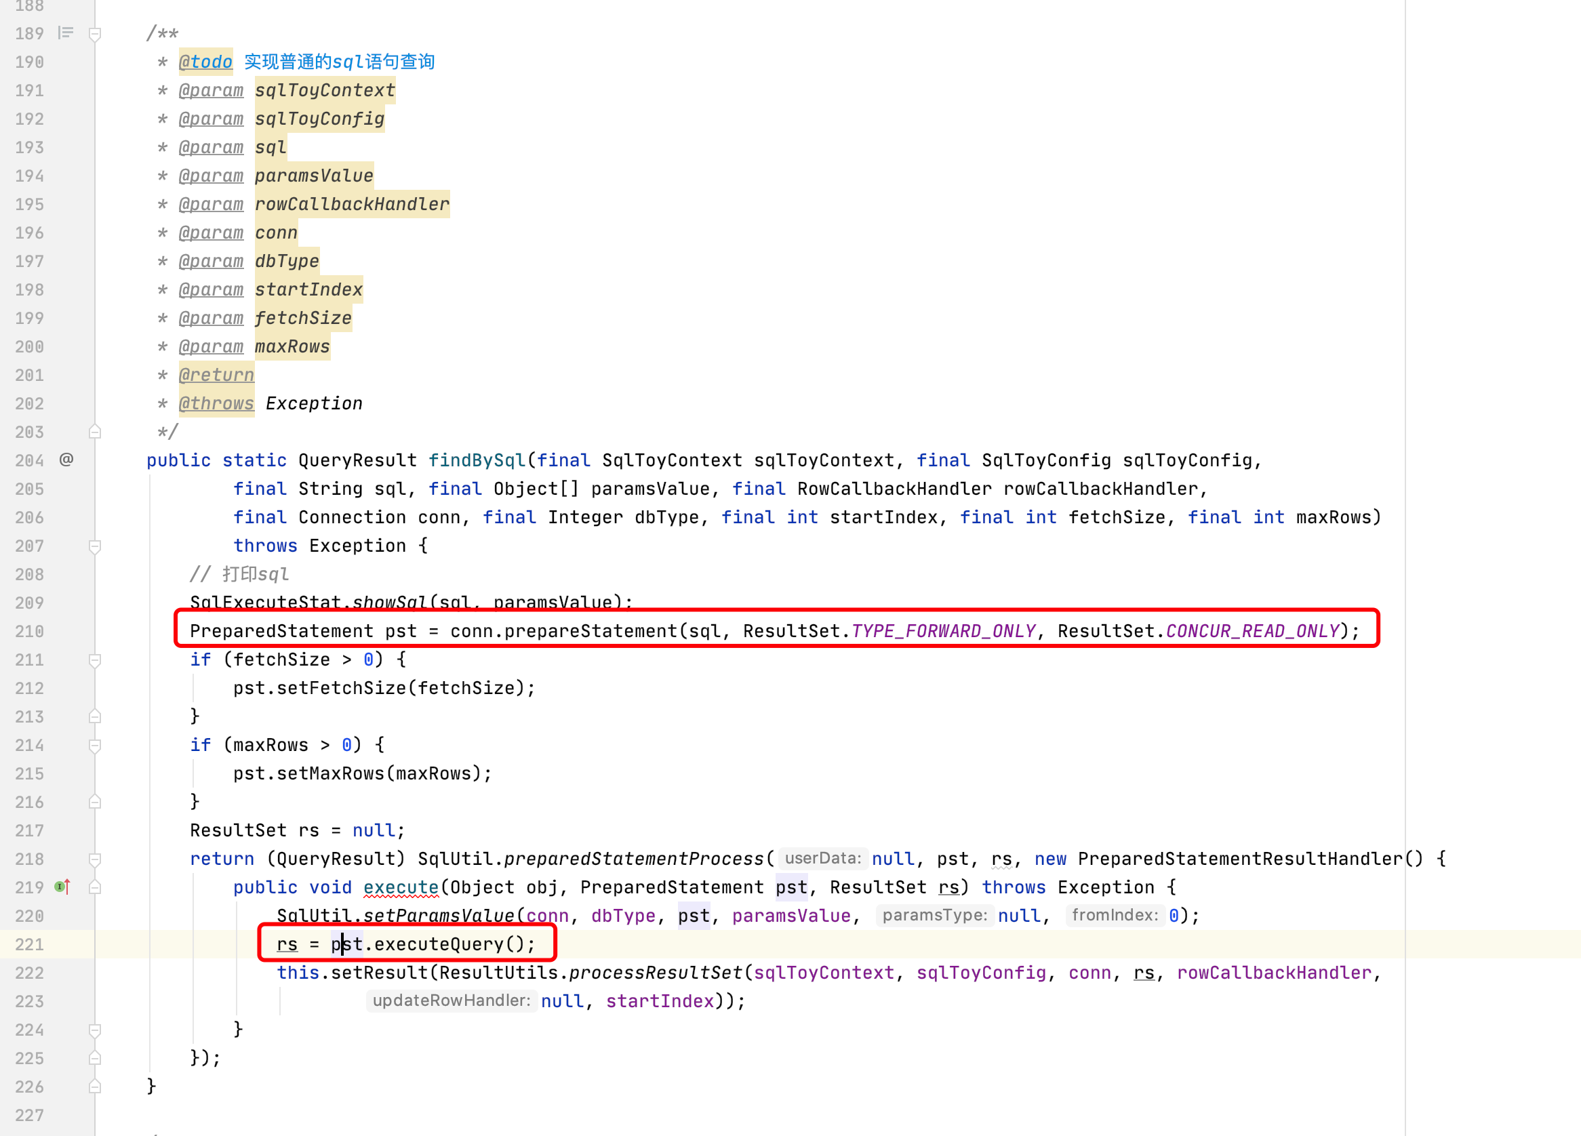
Task: Click the updateRowHandler inlay hint on line 223
Action: pos(451,1001)
